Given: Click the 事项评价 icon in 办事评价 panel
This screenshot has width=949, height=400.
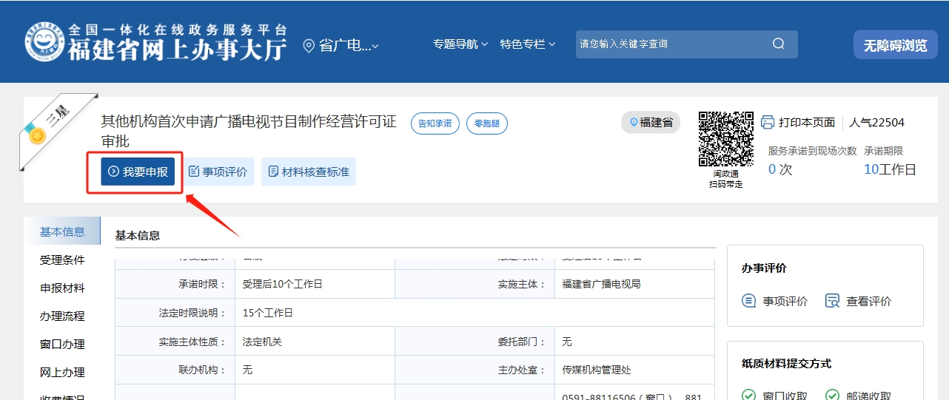Looking at the screenshot, I should [x=749, y=301].
